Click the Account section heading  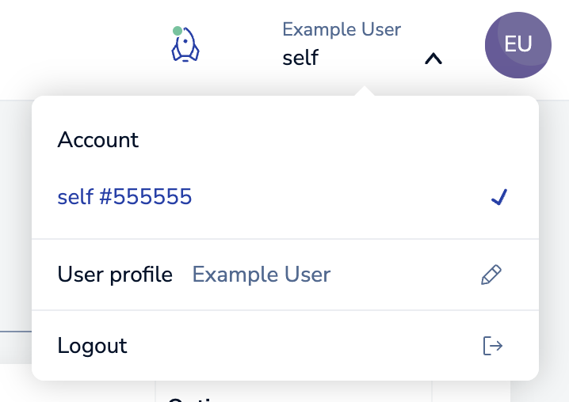pyautogui.click(x=98, y=140)
